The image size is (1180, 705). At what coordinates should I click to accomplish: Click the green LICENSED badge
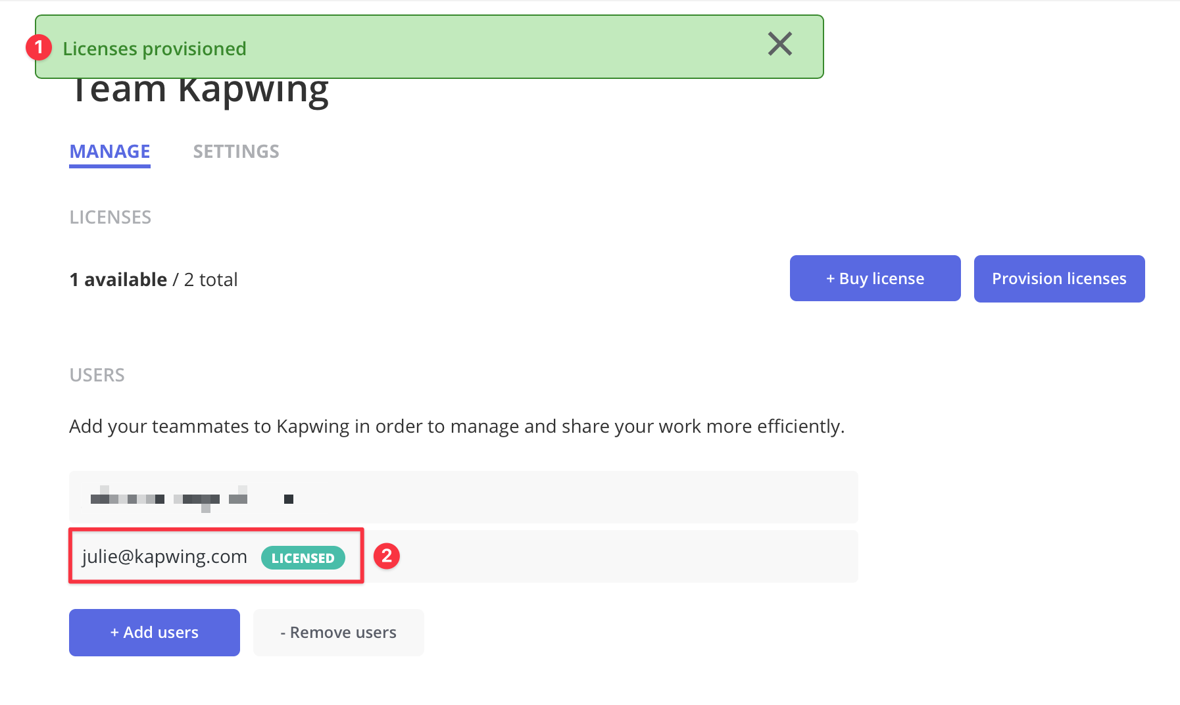tap(303, 558)
